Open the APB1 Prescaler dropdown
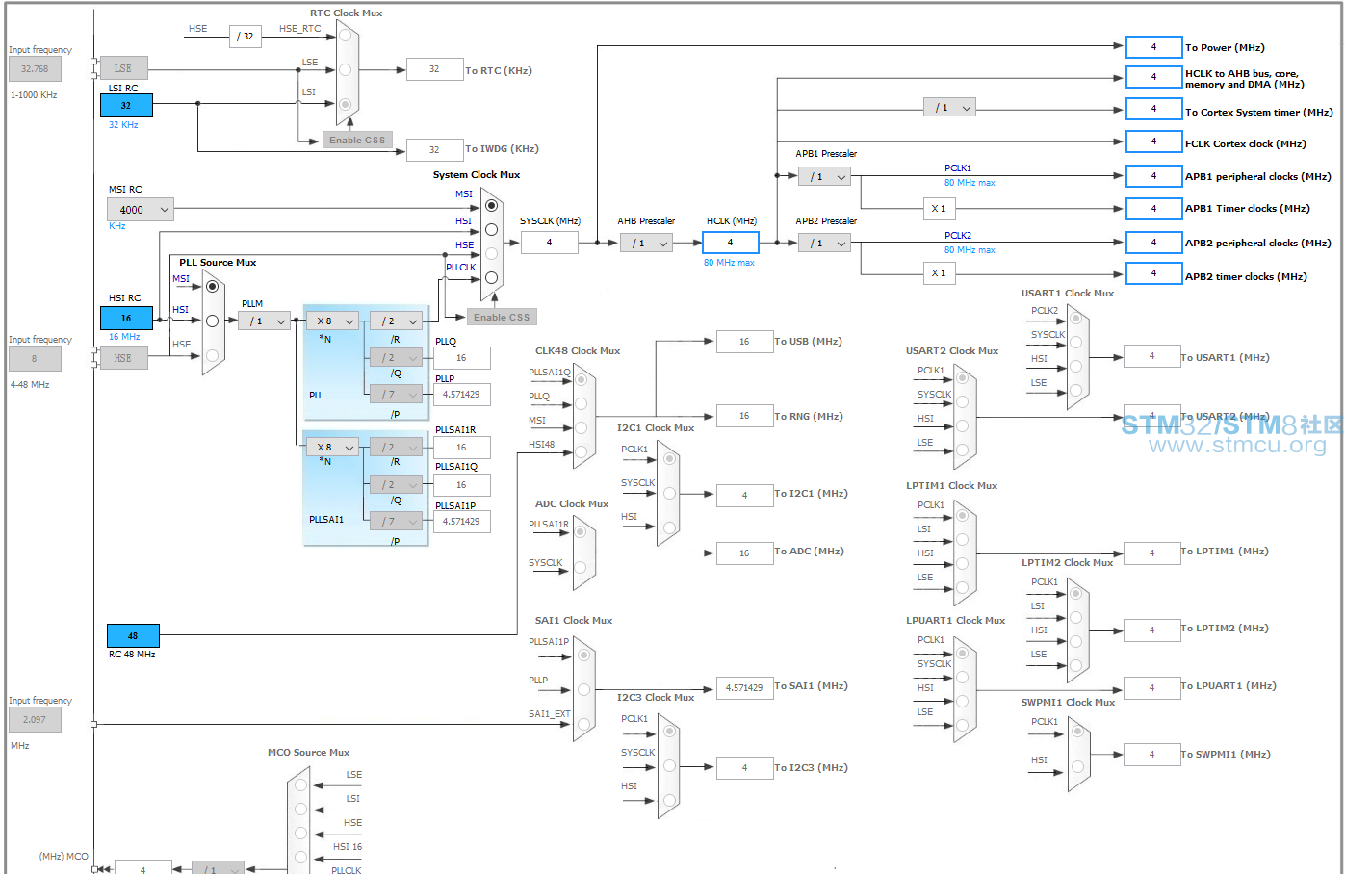 pos(825,177)
